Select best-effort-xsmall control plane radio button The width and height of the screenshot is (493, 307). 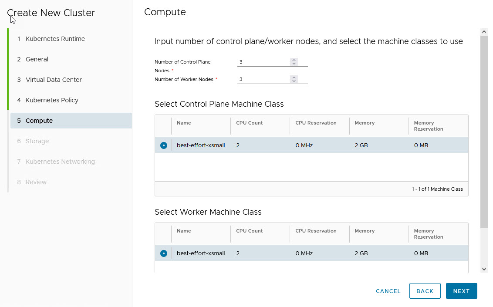click(x=164, y=145)
